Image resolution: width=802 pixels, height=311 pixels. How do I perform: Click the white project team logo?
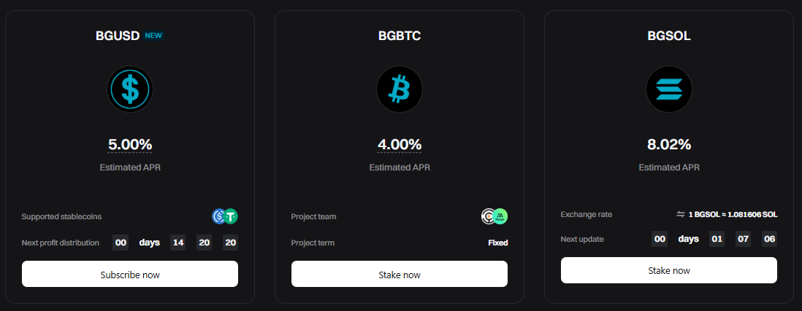[489, 216]
